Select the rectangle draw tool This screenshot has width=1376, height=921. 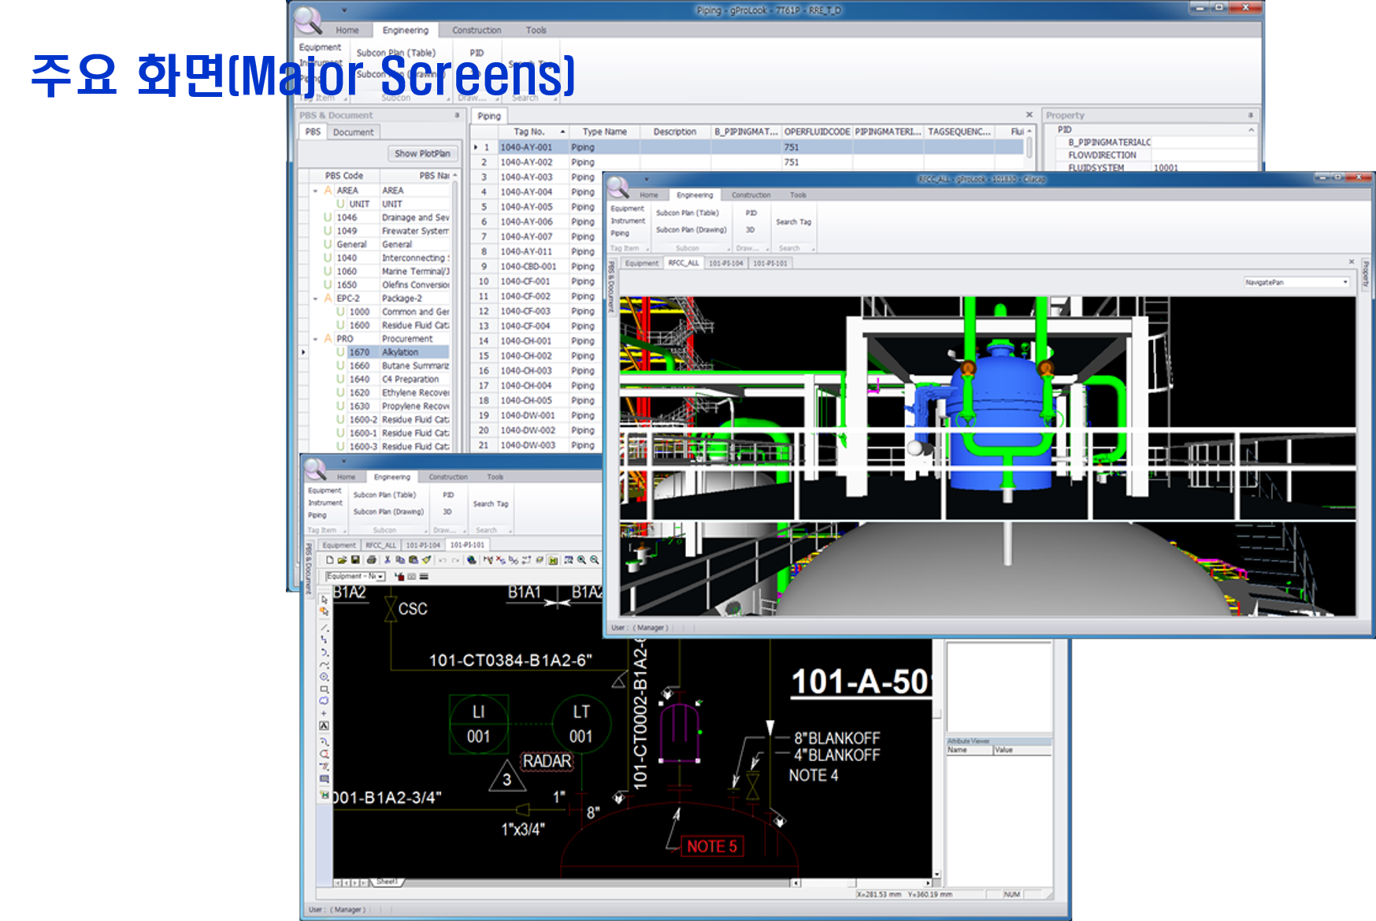pyautogui.click(x=325, y=689)
